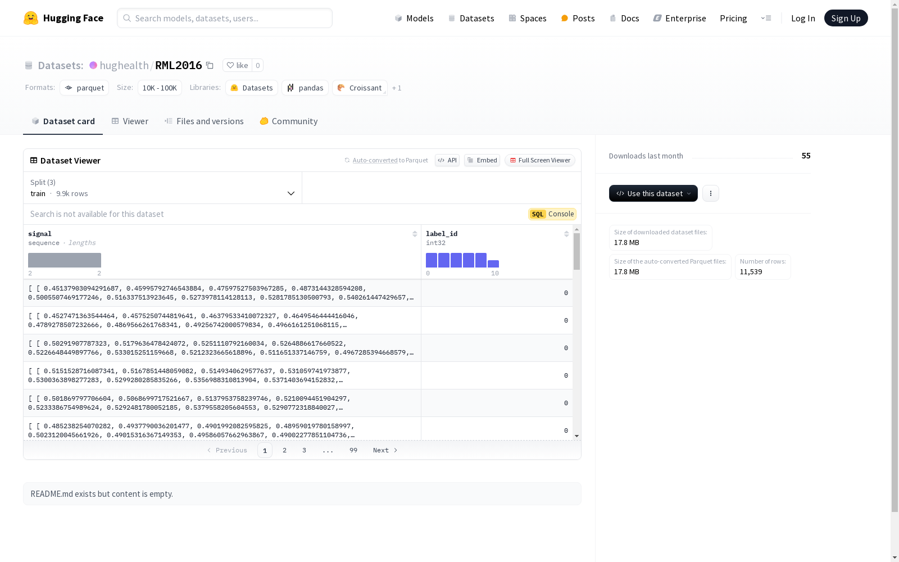The height and width of the screenshot is (562, 899).
Task: Click the table scroll down arrow
Action: point(576,436)
